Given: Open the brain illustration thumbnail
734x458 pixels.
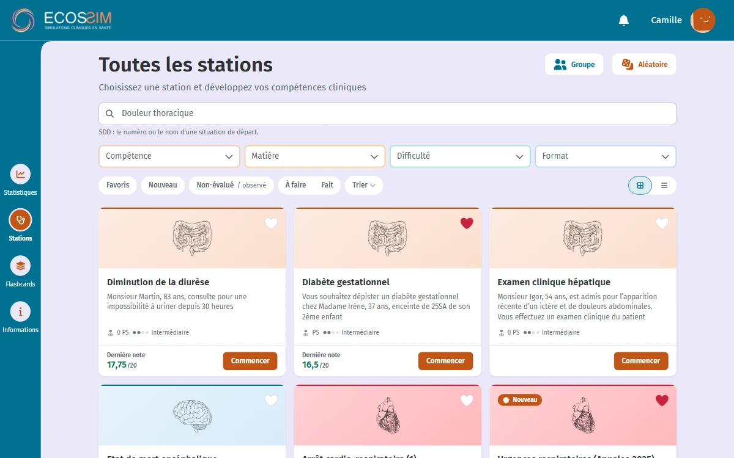Looking at the screenshot, I should (192, 416).
